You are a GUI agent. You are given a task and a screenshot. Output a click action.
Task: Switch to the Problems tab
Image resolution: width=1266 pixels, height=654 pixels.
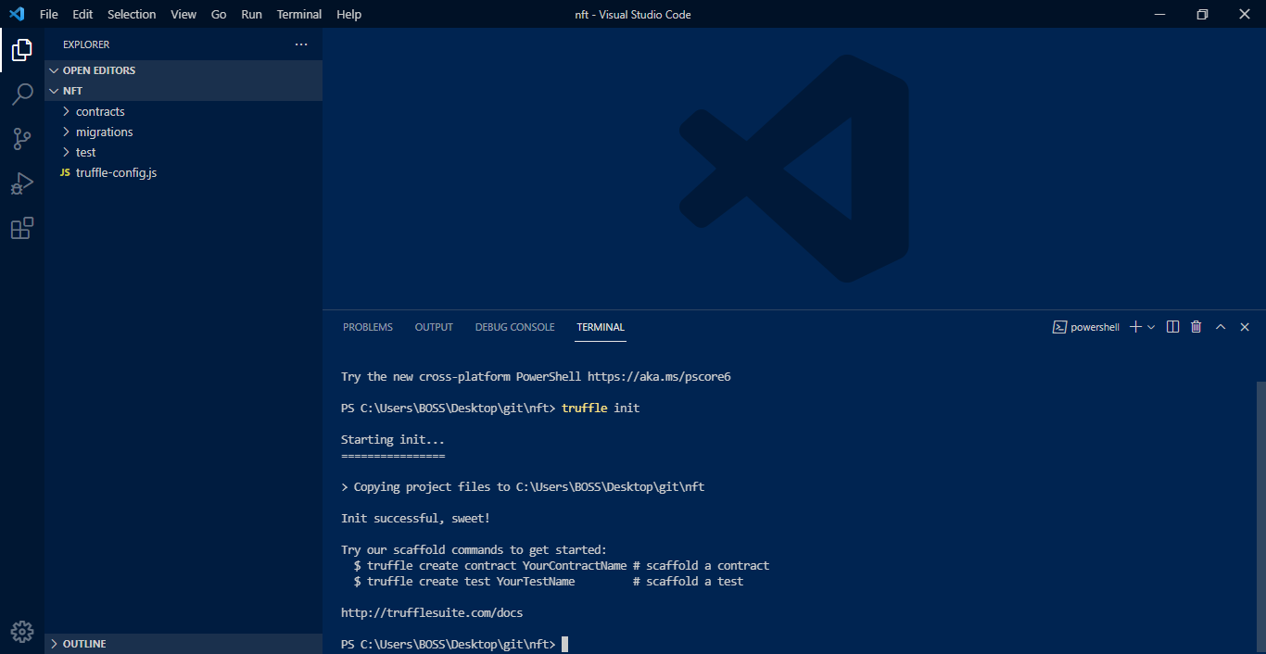click(x=368, y=327)
